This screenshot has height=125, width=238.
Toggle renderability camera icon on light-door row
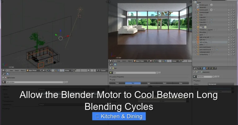(234, 40)
